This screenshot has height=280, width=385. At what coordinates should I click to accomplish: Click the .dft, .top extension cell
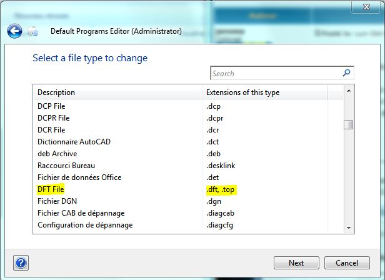point(220,189)
